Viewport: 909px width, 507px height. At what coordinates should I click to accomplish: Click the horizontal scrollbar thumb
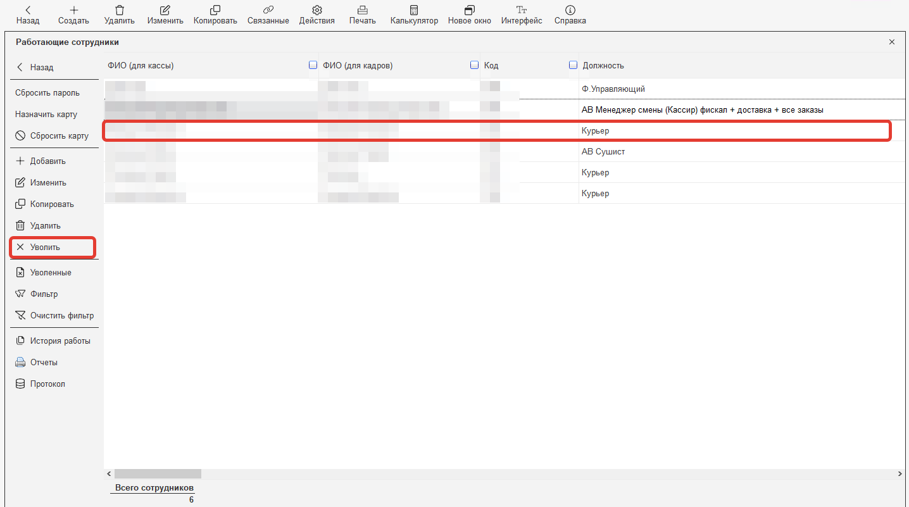click(x=158, y=473)
